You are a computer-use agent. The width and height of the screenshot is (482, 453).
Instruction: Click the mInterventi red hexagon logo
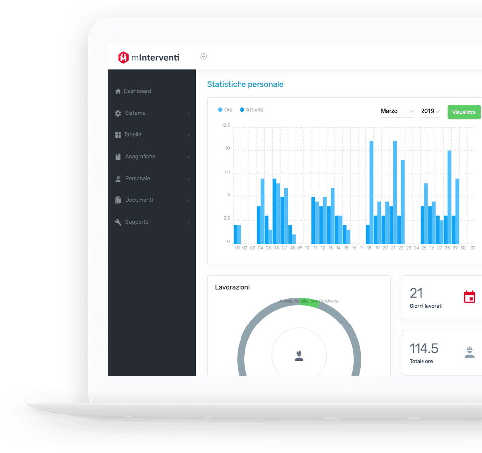pos(123,57)
